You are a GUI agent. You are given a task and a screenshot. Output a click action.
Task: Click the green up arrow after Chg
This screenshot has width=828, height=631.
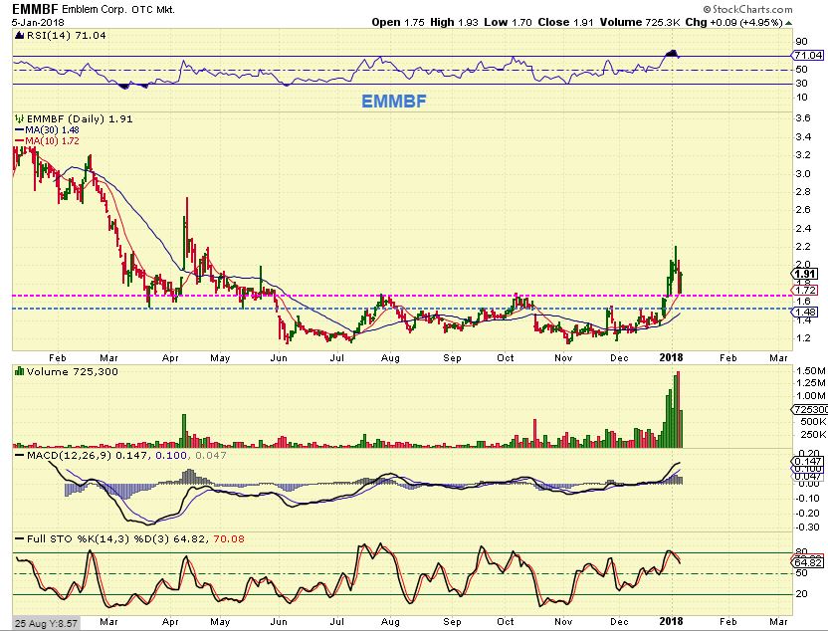pos(788,23)
